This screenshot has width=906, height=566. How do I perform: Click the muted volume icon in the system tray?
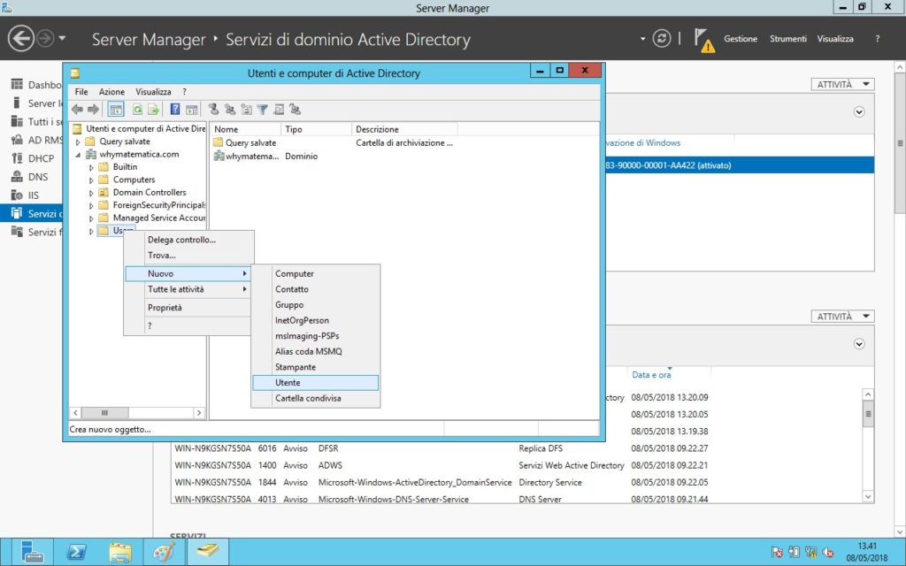[828, 553]
